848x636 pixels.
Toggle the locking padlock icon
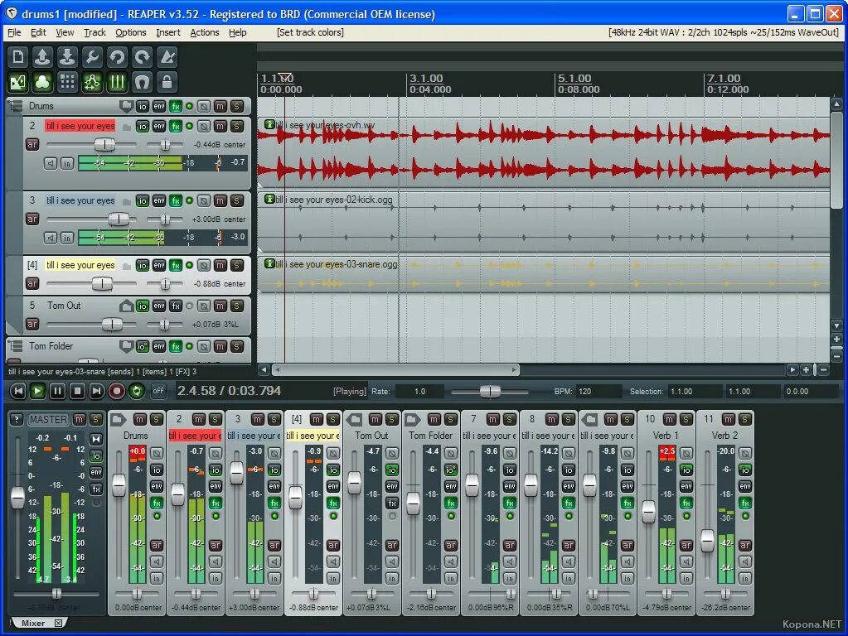click(167, 82)
